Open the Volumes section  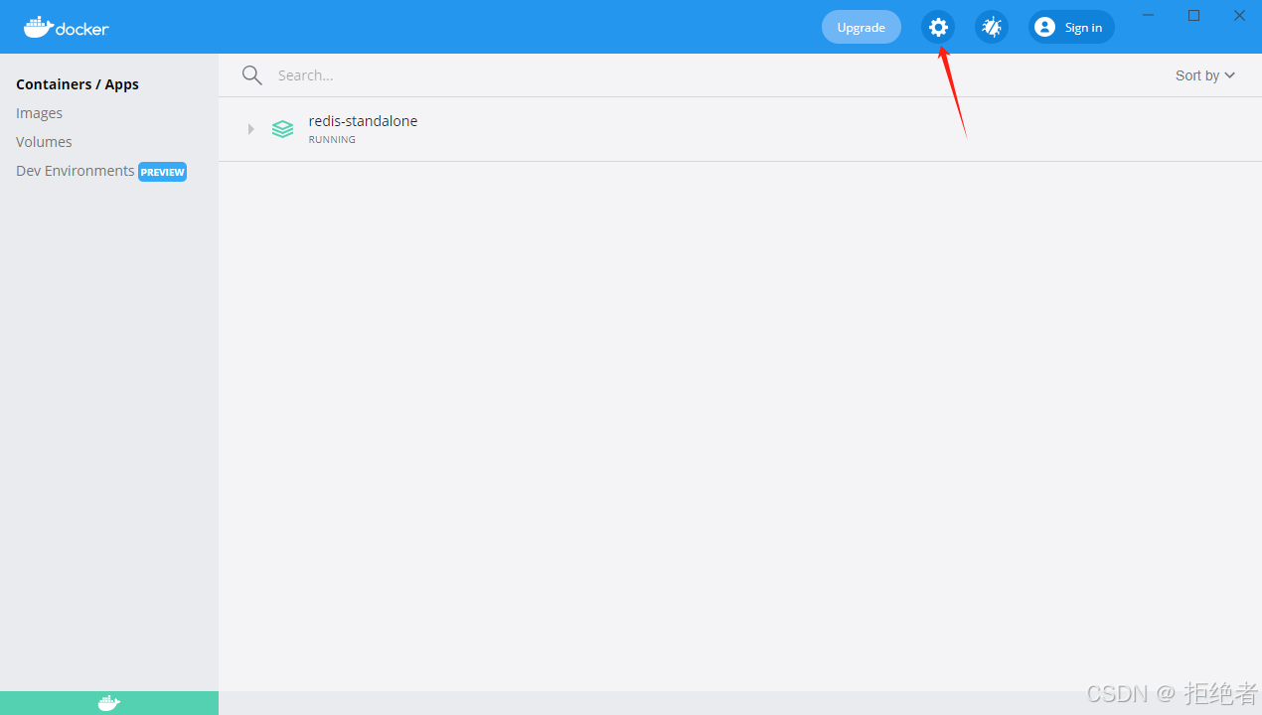click(44, 142)
